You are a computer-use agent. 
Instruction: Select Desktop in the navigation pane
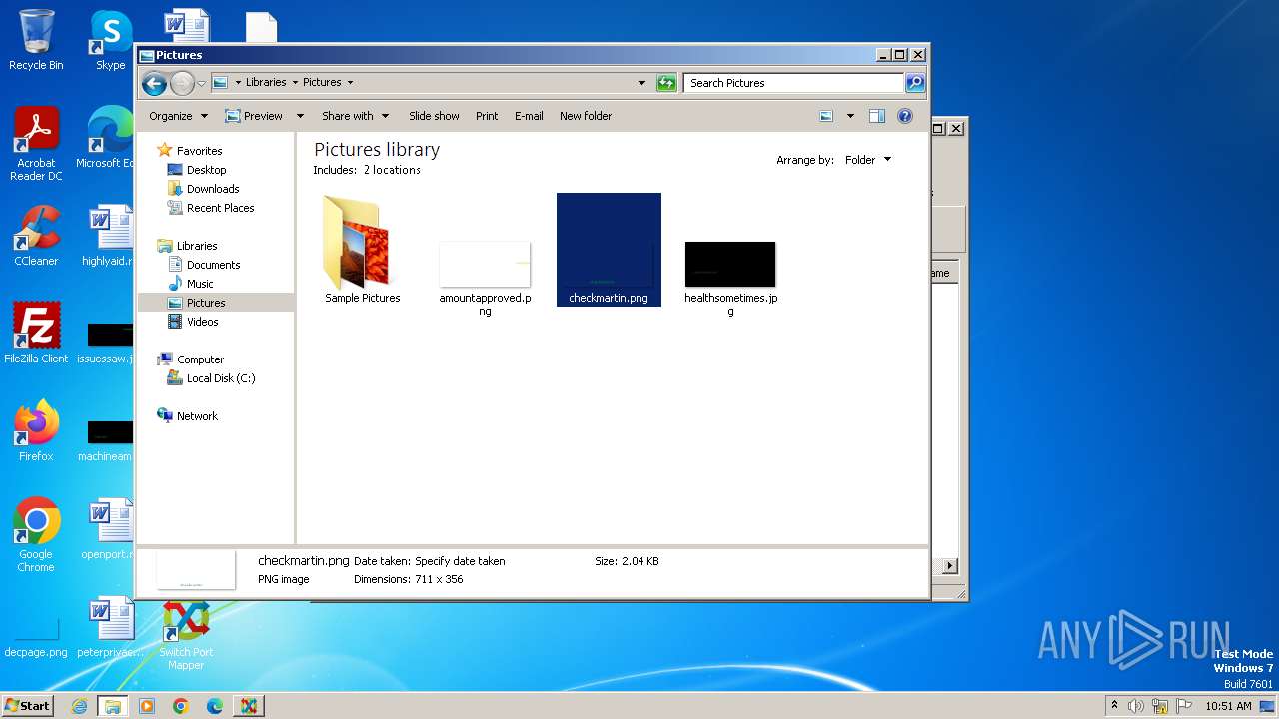tap(206, 170)
